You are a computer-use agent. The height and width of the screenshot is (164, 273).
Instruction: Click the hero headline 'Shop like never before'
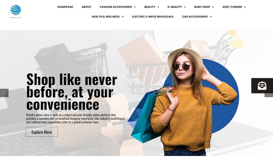coord(72,92)
